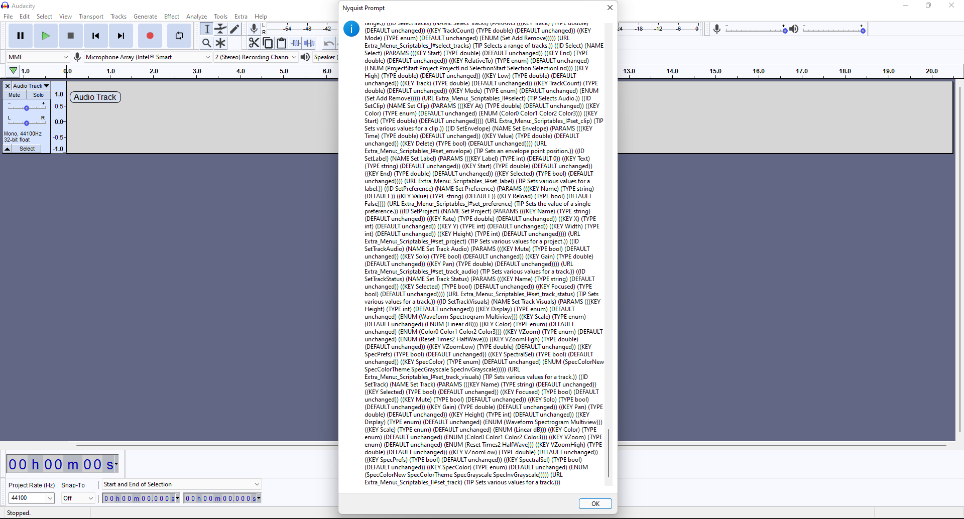Open the Snap-To Off dropdown
Screen dimensions: 964x519
click(x=78, y=498)
